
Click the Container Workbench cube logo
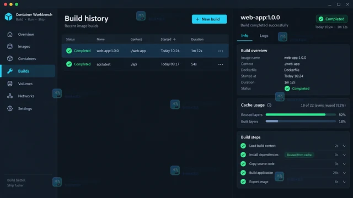(x=9, y=17)
